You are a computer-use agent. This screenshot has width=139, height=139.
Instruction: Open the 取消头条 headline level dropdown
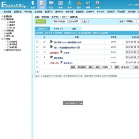(126, 67)
